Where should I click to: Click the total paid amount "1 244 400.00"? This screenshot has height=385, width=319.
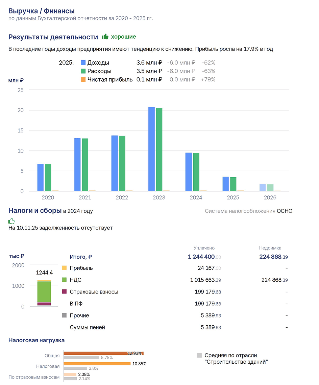[204, 257]
